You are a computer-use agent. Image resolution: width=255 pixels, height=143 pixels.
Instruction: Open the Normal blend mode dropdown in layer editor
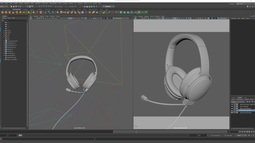point(238,102)
